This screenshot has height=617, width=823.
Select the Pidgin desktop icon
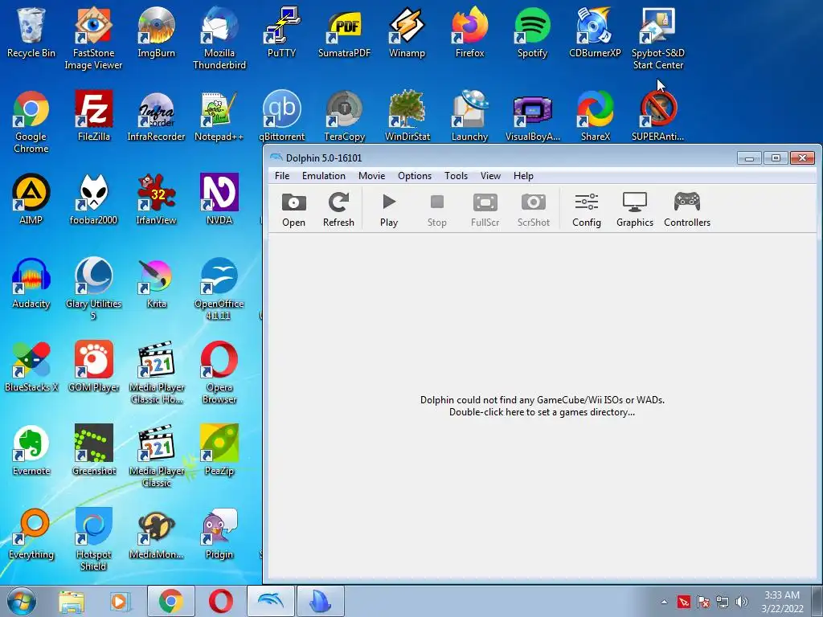tap(219, 533)
